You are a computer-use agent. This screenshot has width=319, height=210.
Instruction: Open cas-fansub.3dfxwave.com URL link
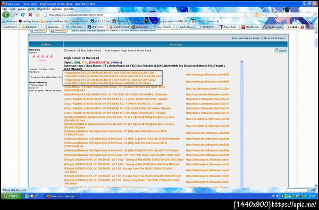pos(207,95)
